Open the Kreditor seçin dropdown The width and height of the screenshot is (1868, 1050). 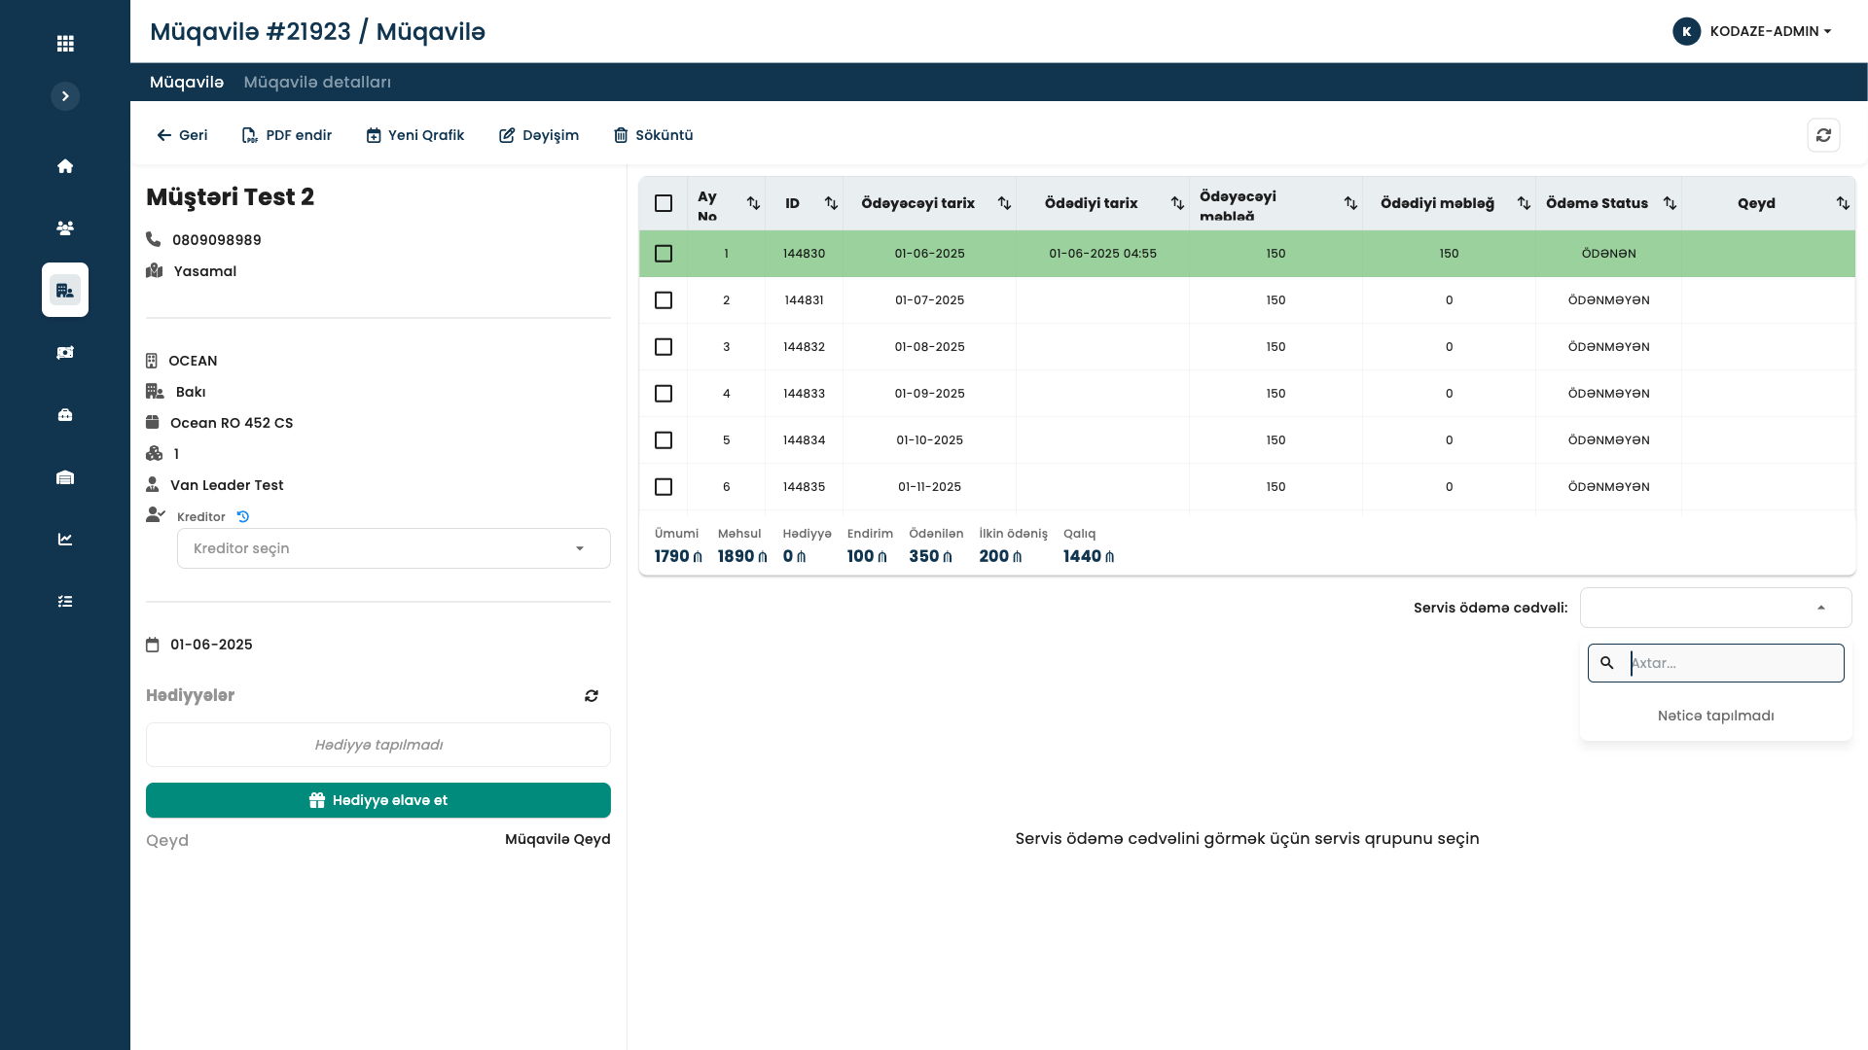[393, 548]
